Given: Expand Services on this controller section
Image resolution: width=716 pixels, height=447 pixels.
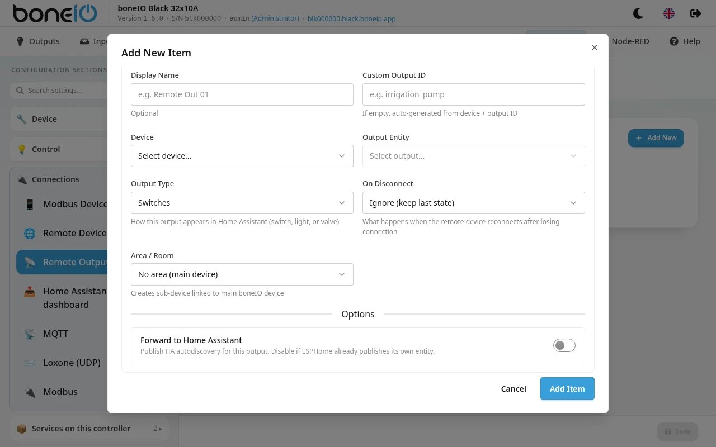Looking at the screenshot, I should [x=89, y=429].
